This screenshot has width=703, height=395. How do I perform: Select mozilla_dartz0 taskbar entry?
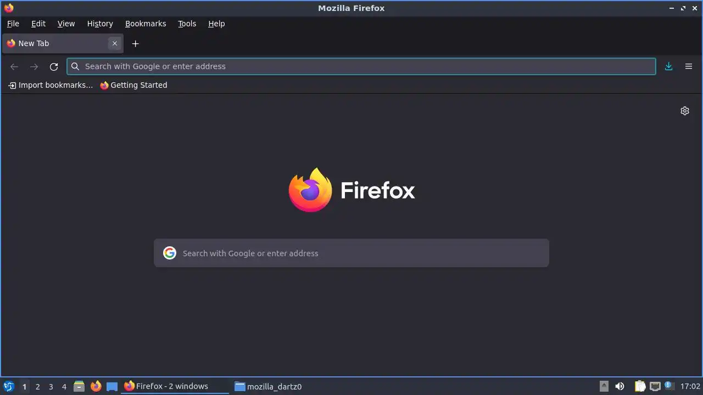click(268, 386)
